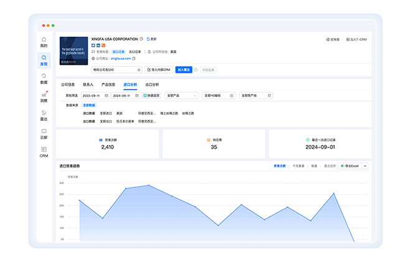The width and height of the screenshot is (411, 280).
Task: Open the 产品信息 tab
Action: (108, 85)
